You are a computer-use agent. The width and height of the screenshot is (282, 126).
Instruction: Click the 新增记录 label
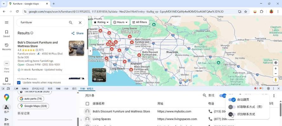23,113
